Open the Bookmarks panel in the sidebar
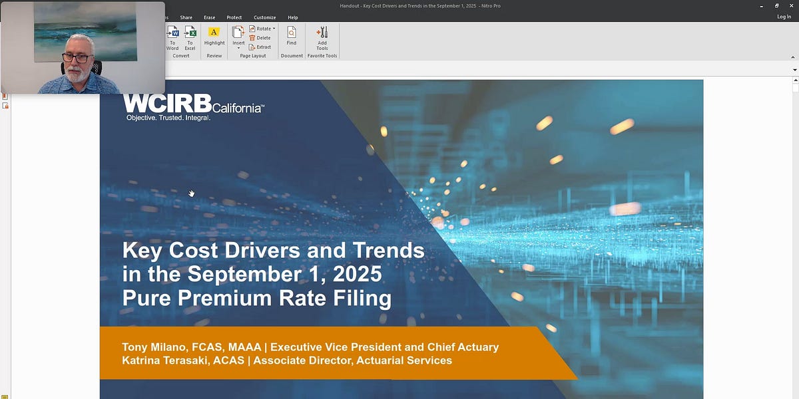 [5, 96]
